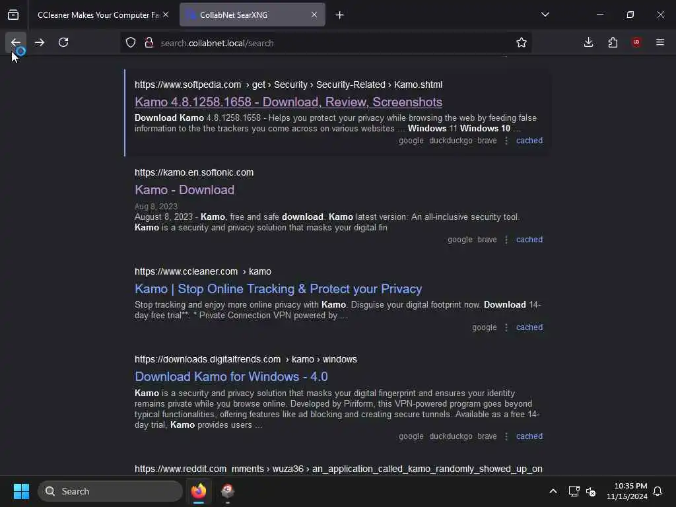Show site security lock details
This screenshot has width=676, height=507.
[149, 43]
